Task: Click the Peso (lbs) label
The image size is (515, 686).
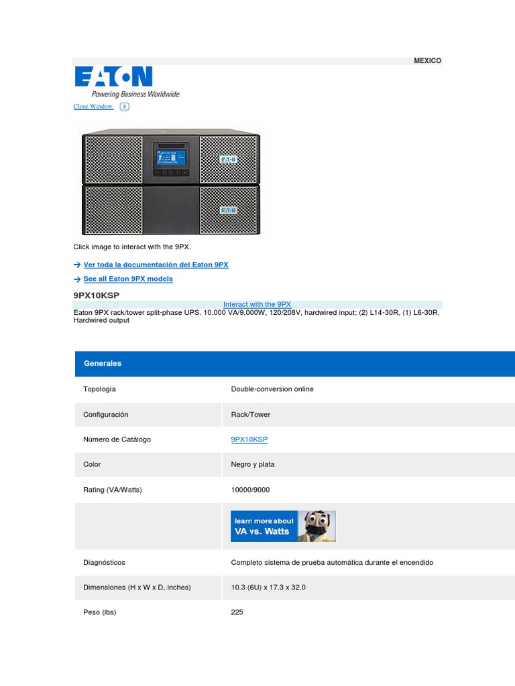Action: pyautogui.click(x=100, y=612)
